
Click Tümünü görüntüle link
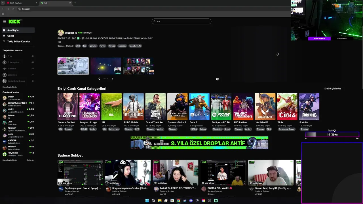coord(332,89)
